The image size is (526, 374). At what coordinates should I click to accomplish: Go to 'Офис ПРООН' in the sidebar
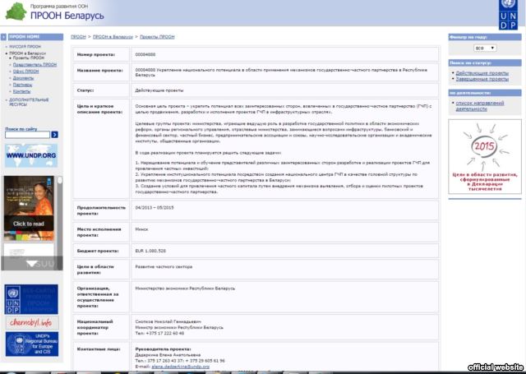pyautogui.click(x=26, y=71)
